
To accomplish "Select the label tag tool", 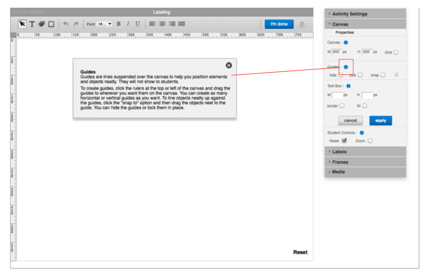I will click(41, 24).
